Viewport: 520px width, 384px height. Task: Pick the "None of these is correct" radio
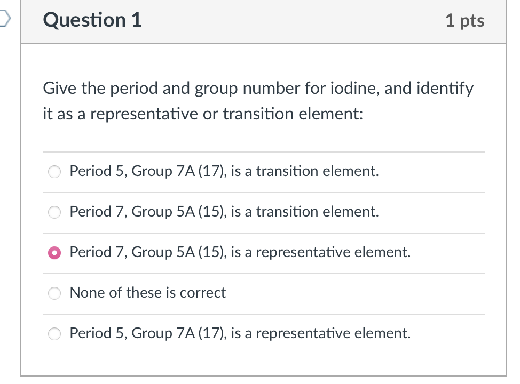tap(55, 293)
